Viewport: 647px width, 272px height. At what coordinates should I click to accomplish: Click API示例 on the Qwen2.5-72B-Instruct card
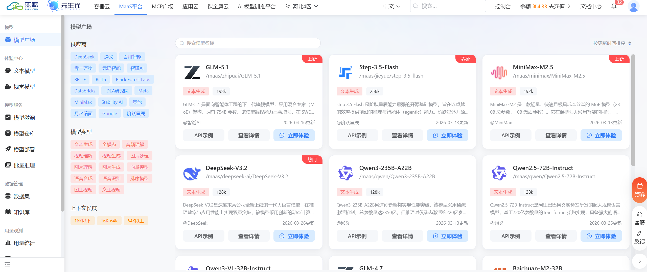511,236
